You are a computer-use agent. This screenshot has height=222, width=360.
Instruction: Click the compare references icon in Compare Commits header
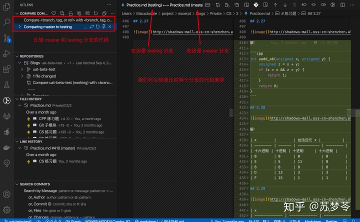pyautogui.click(x=62, y=13)
